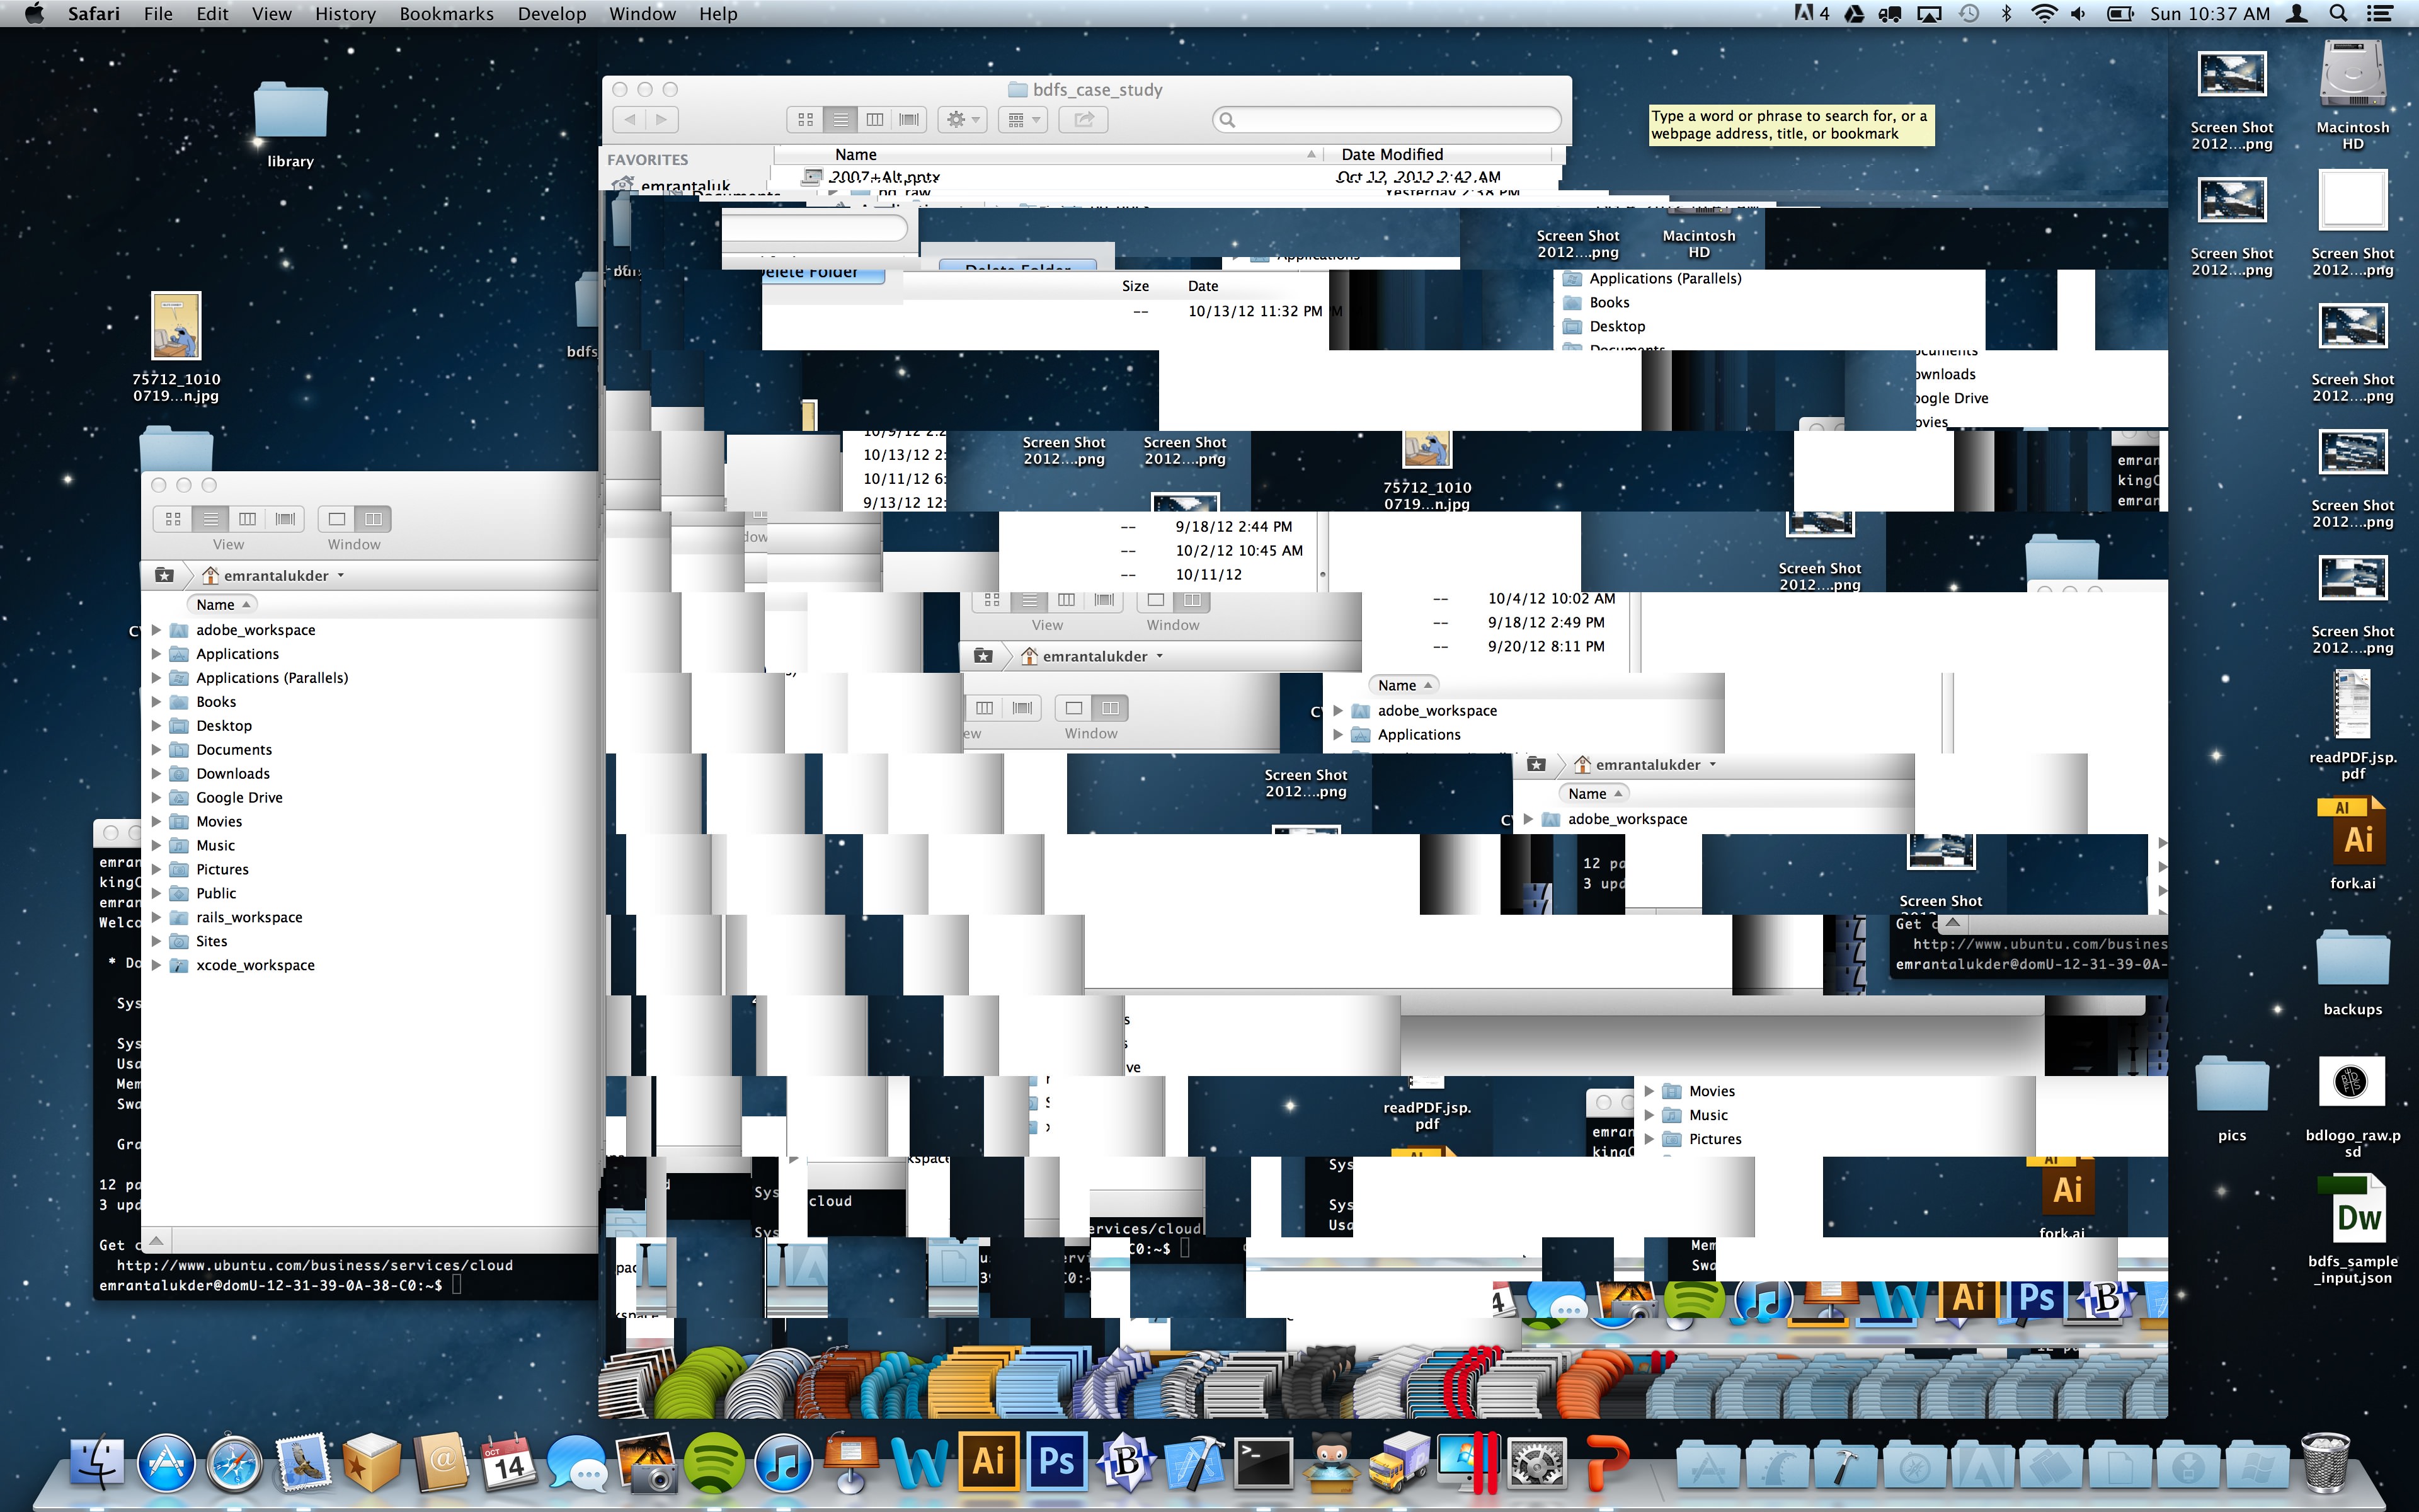Toggle dual-pane Window mode in left file browser
The height and width of the screenshot is (1512, 2419).
[x=373, y=519]
